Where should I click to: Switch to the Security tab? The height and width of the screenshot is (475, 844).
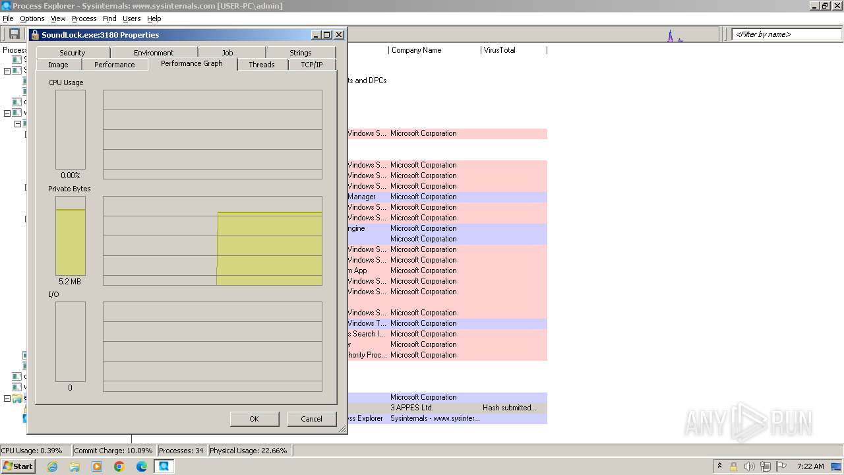(73, 53)
